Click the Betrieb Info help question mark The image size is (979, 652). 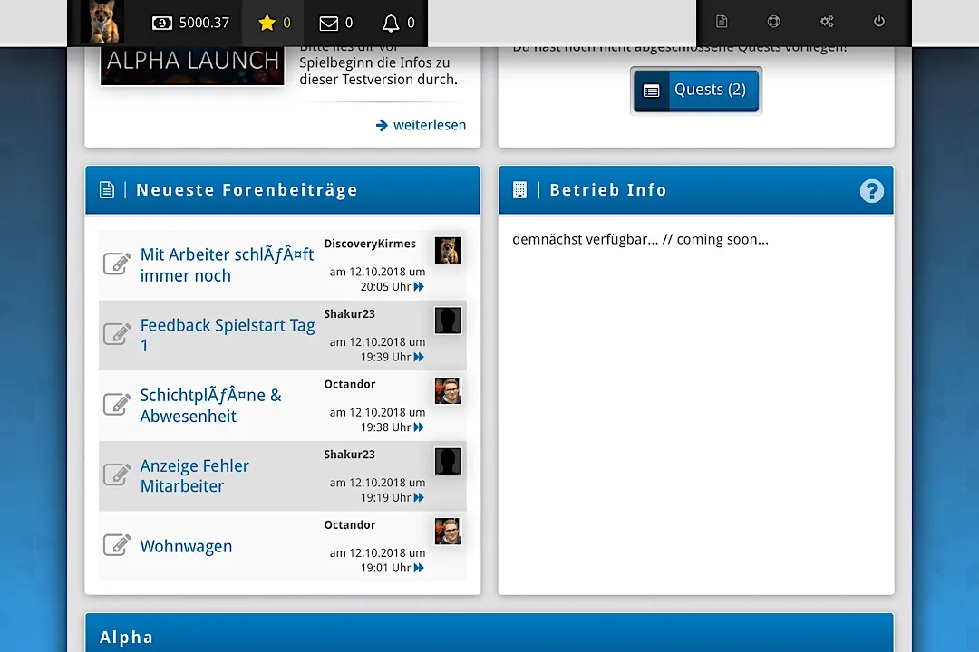[871, 191]
